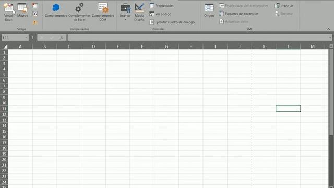Select row 24 header
Image resolution: width=334 pixels, height=188 pixels.
coord(4,182)
